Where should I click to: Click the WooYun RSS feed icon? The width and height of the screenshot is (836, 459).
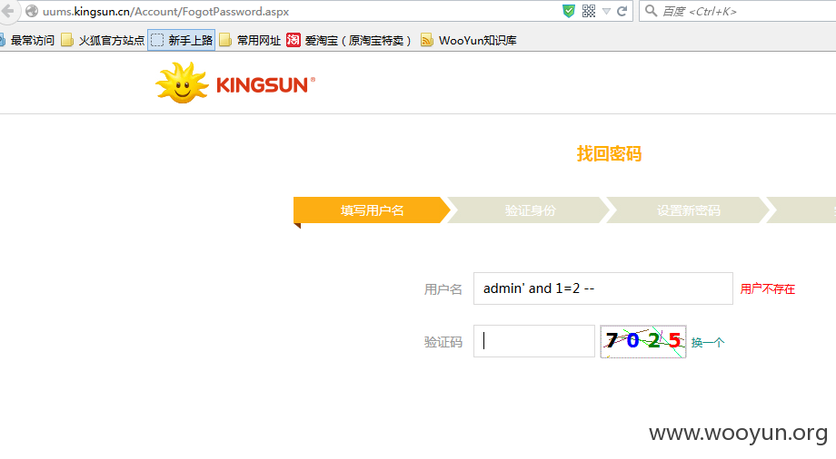[x=426, y=41]
